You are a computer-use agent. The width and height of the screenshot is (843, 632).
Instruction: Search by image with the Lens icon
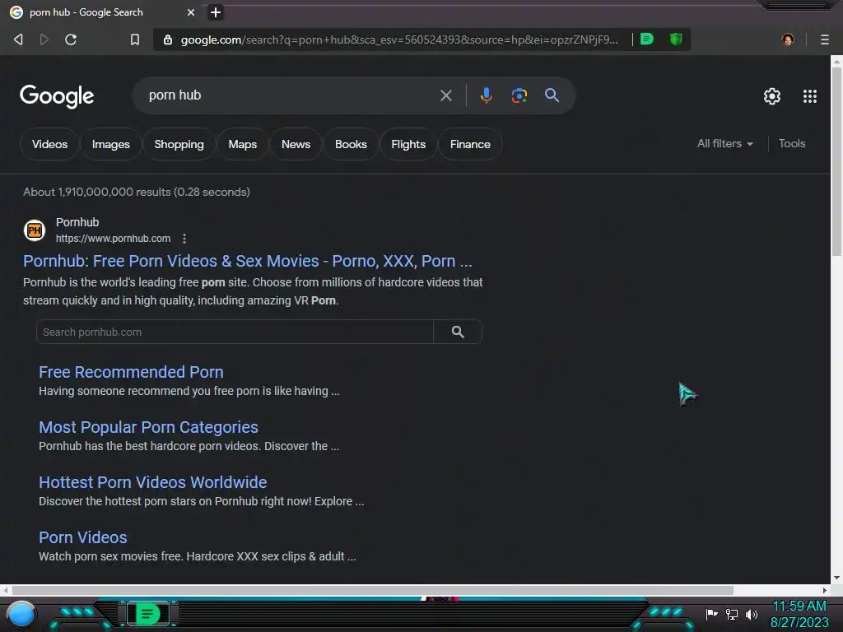tap(519, 95)
